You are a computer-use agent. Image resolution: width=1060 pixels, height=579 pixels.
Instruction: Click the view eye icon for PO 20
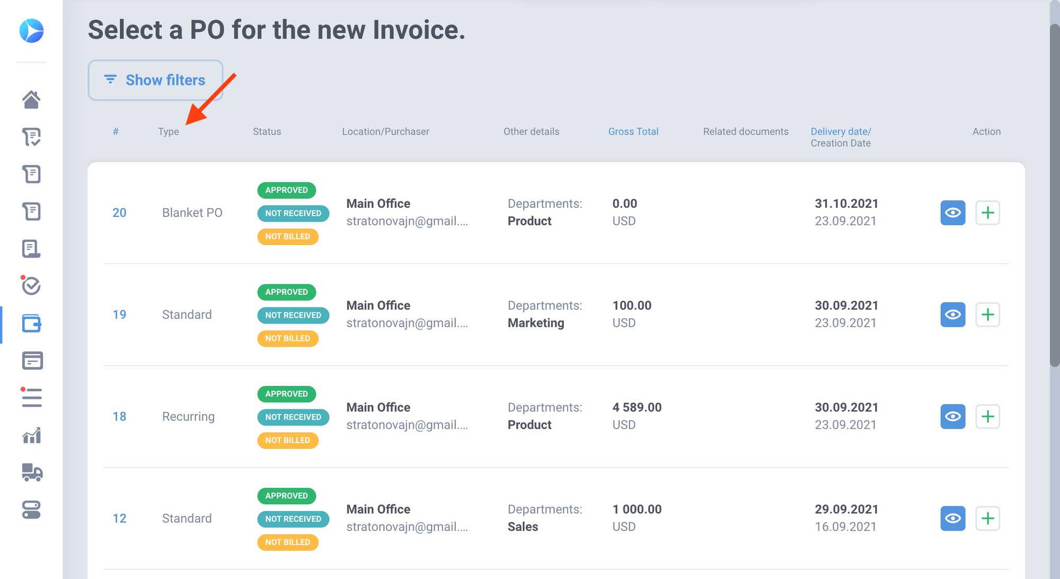(x=952, y=213)
